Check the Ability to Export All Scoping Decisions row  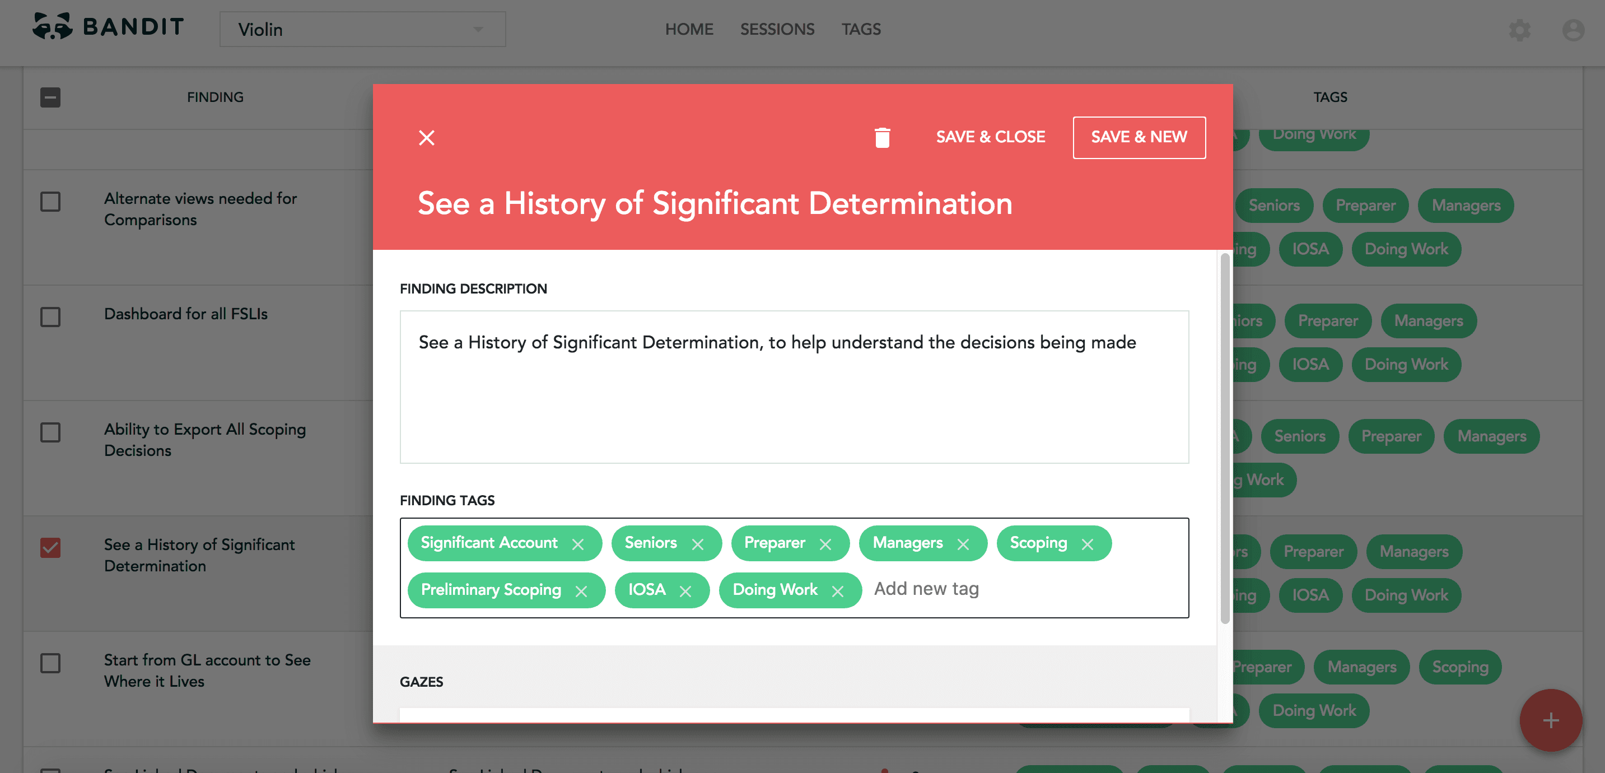pyautogui.click(x=50, y=432)
